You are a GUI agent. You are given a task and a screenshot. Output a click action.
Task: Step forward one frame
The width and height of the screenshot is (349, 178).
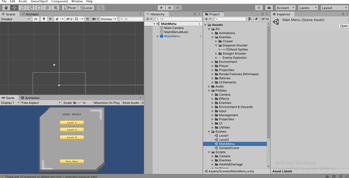(178, 8)
